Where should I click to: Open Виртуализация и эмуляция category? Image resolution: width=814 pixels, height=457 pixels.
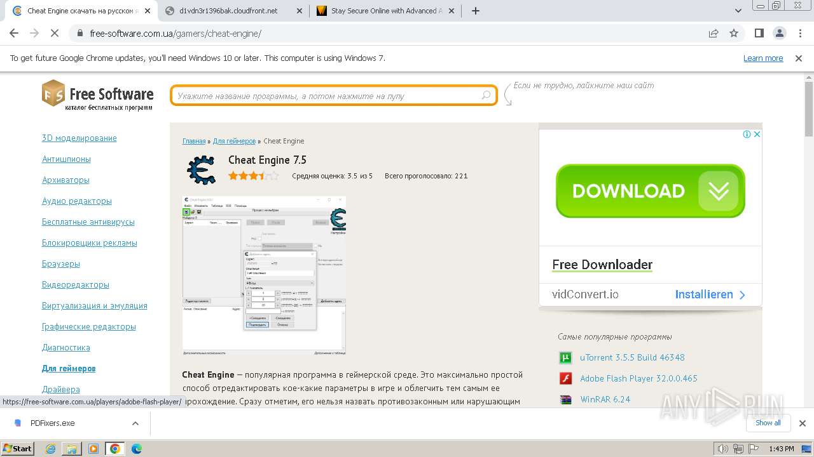click(x=95, y=305)
